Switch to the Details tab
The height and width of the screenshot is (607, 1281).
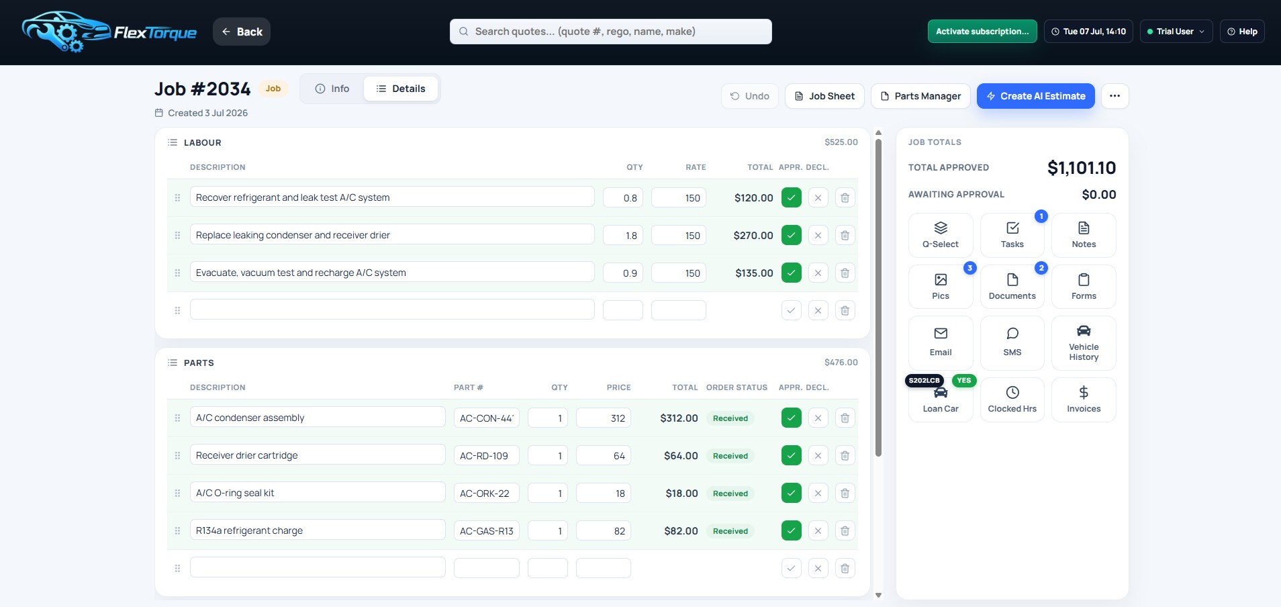(401, 89)
